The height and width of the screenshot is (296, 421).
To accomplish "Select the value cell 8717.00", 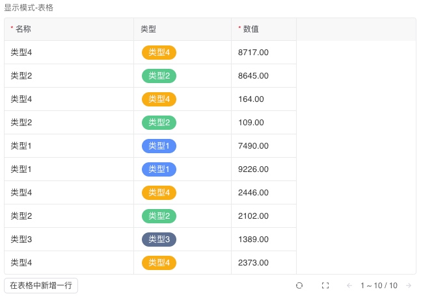I will 254,53.
